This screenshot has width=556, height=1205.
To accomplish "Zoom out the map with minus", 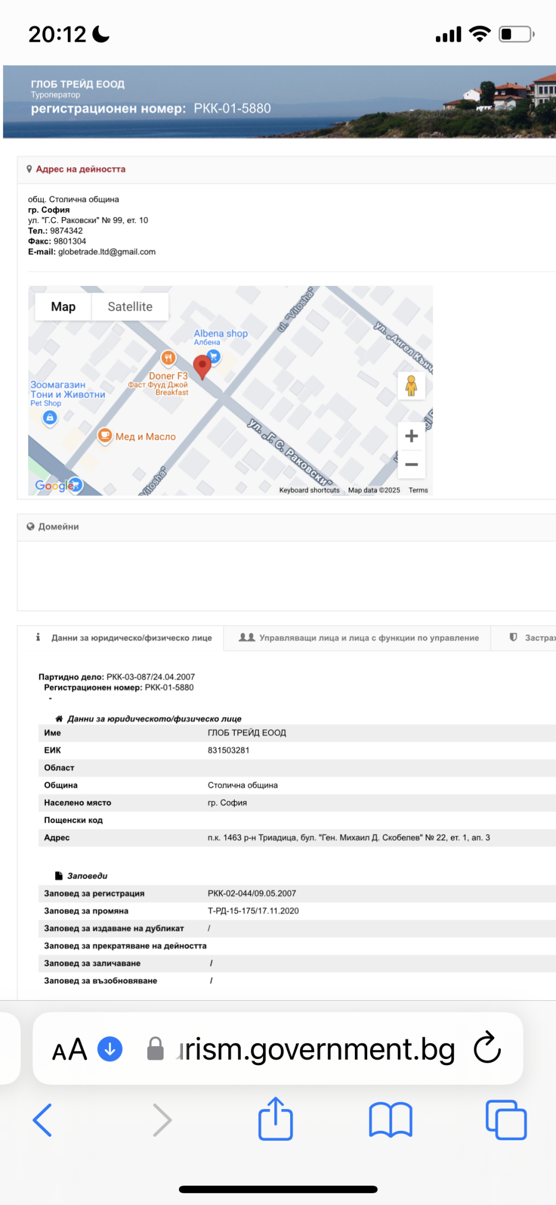I will click(411, 465).
